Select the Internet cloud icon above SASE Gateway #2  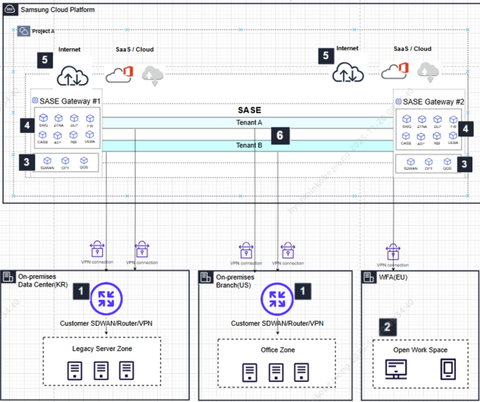pyautogui.click(x=348, y=72)
